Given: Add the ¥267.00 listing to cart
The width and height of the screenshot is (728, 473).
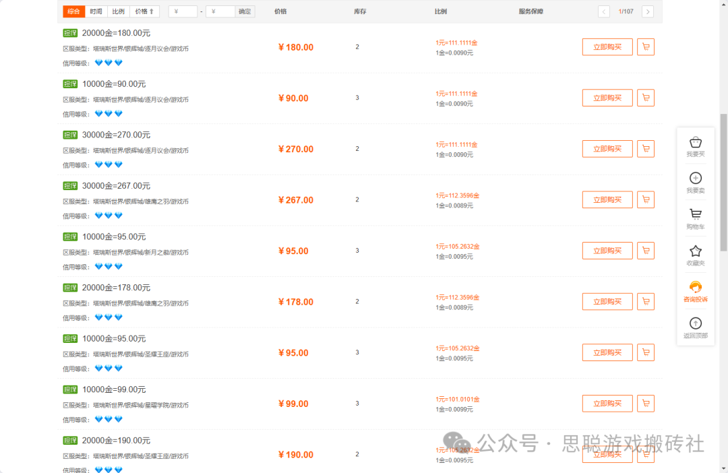Looking at the screenshot, I should pyautogui.click(x=646, y=200).
